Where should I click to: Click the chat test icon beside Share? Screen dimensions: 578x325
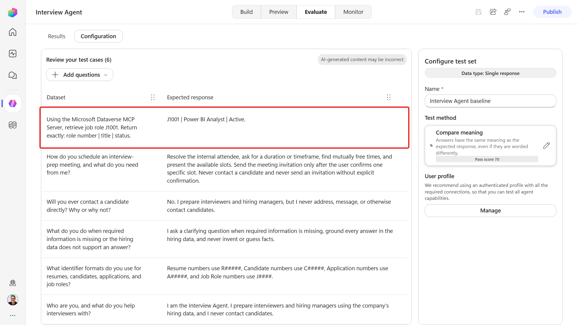[x=507, y=12]
